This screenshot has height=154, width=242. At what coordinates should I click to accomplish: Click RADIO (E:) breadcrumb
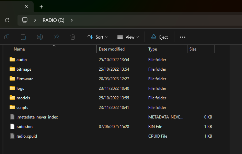click(x=54, y=20)
